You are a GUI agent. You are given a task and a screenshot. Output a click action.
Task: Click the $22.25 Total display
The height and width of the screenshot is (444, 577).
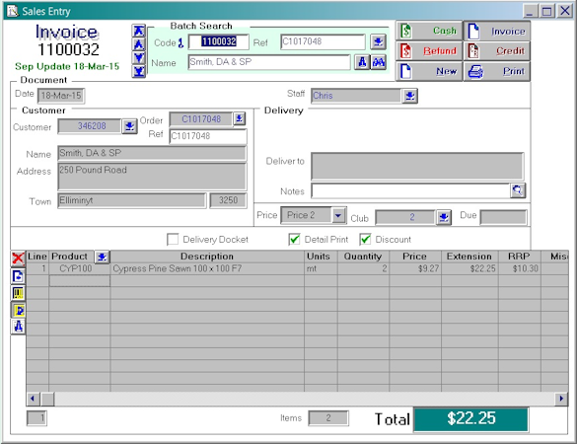point(471,418)
